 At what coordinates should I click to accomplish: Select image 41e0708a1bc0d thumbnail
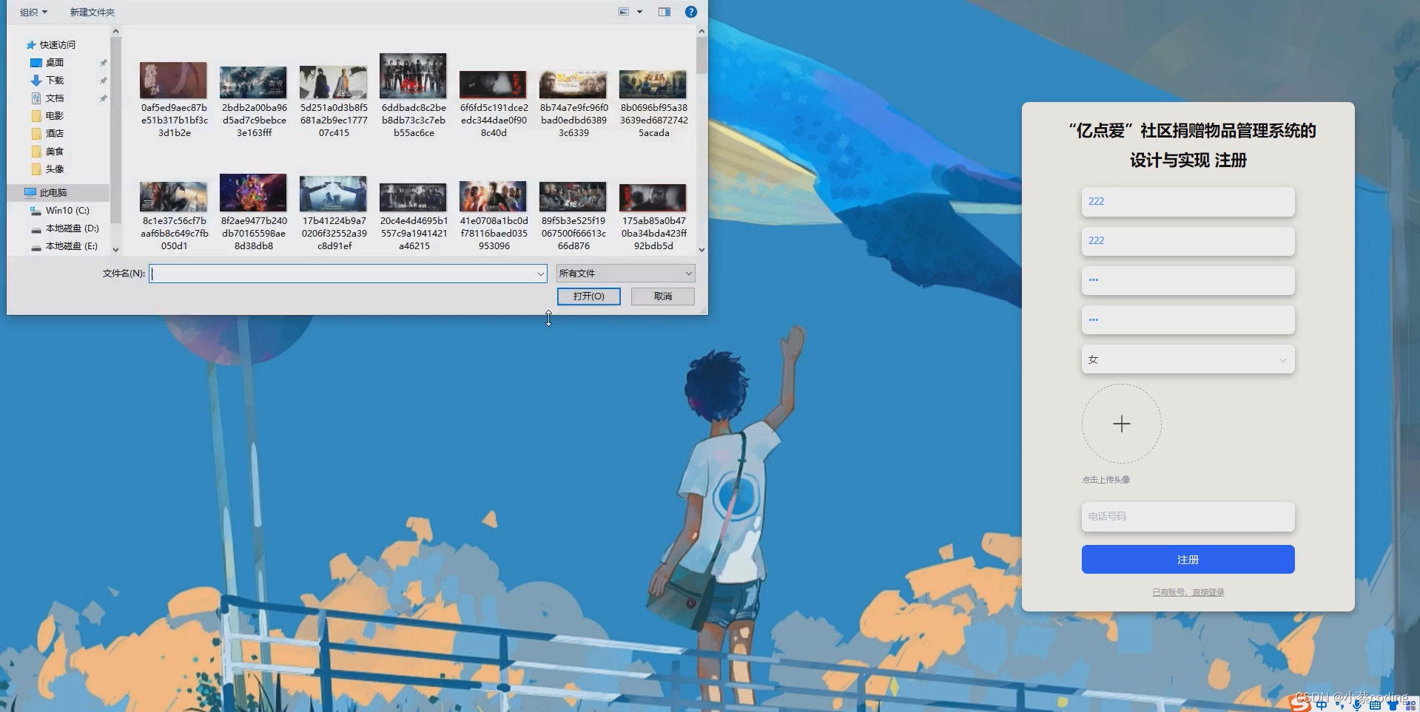click(493, 196)
